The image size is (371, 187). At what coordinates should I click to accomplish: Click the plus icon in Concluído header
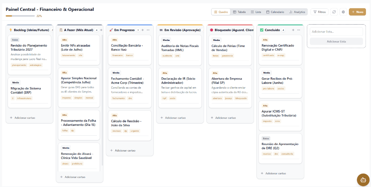(293, 30)
